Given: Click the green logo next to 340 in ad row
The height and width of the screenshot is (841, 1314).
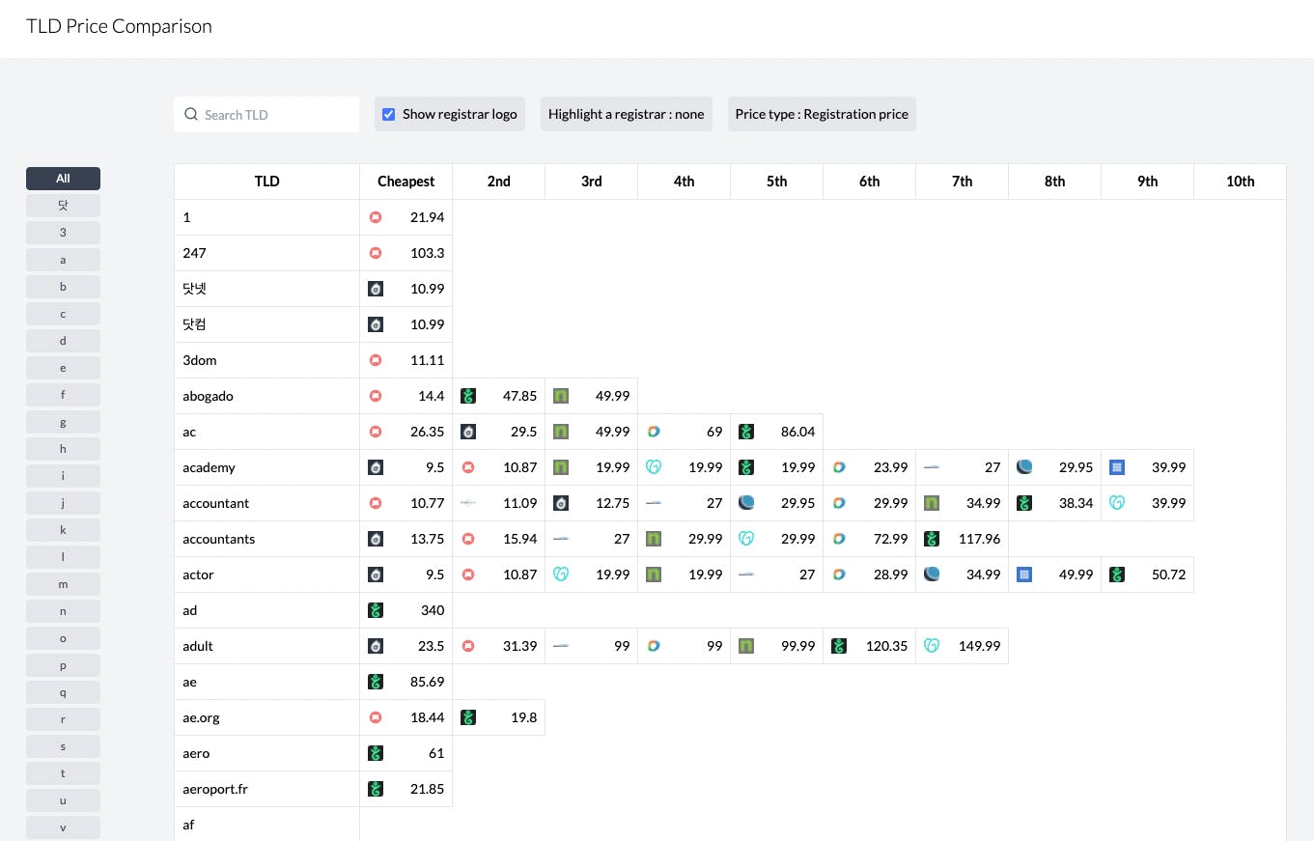Looking at the screenshot, I should click(376, 610).
